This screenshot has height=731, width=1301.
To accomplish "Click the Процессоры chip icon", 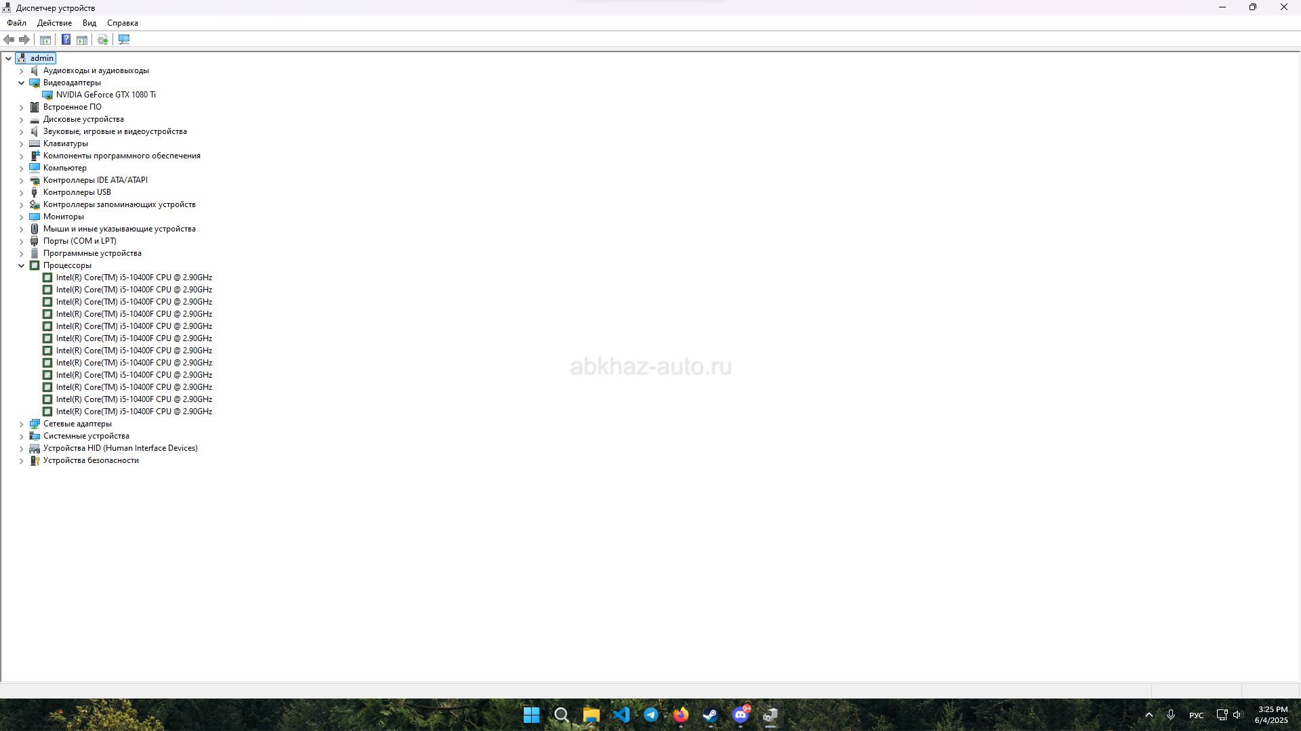I will click(35, 265).
